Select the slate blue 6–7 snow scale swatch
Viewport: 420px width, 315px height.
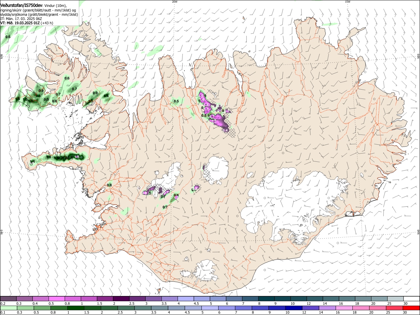pyautogui.click(x=234, y=299)
